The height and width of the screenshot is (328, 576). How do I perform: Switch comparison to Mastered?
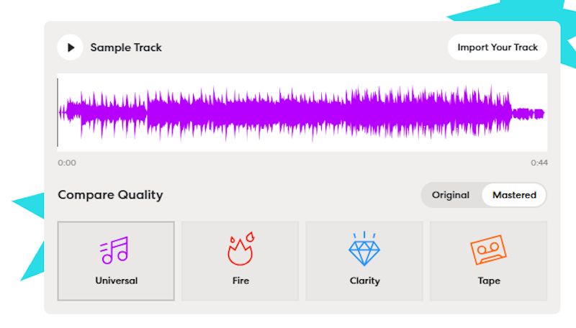coord(514,195)
